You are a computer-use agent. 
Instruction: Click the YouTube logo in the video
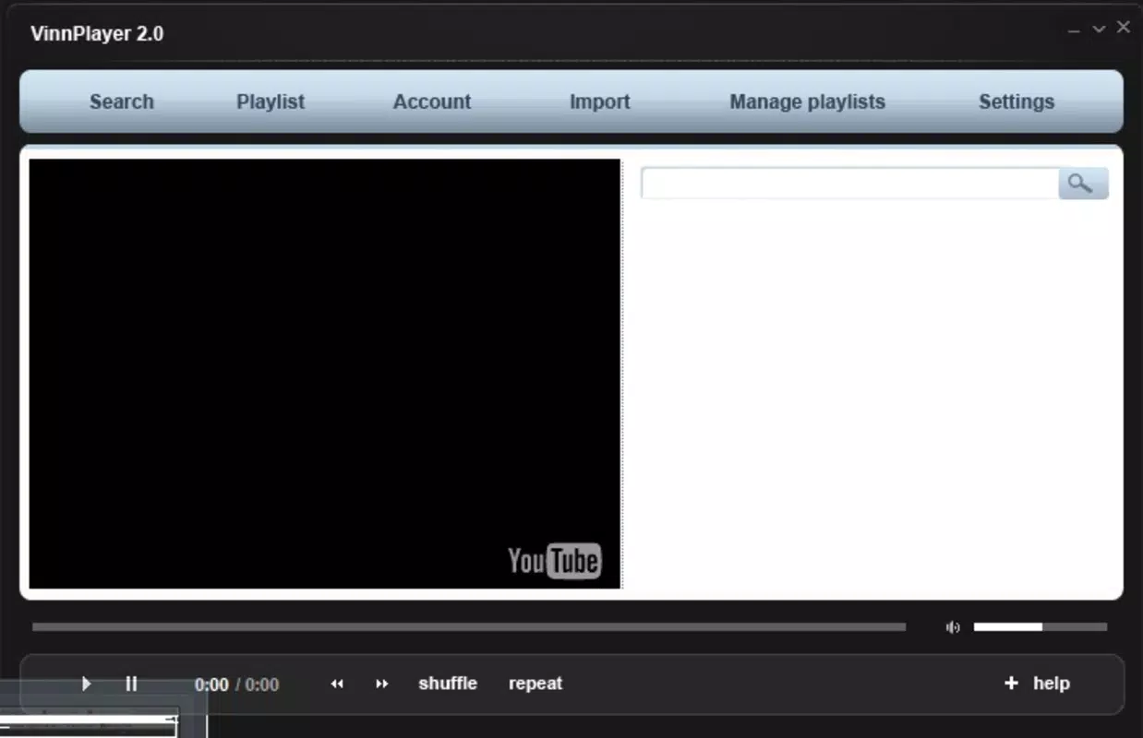[x=554, y=561]
